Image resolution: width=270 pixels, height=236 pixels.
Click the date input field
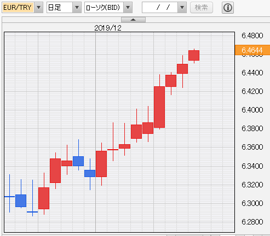click(x=160, y=8)
